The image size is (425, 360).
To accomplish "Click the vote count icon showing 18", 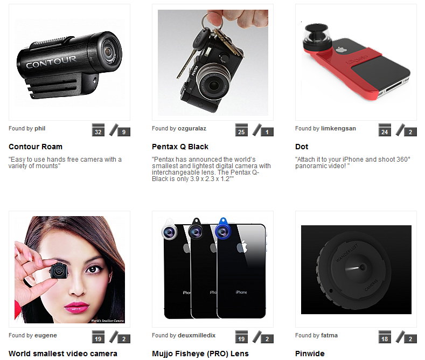I will point(385,337).
